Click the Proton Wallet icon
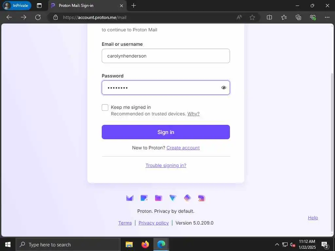Viewport: 335px width, 251px height. pos(202,198)
